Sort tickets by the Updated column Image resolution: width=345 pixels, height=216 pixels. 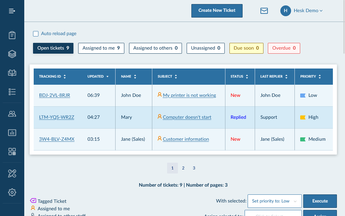[x=98, y=77]
